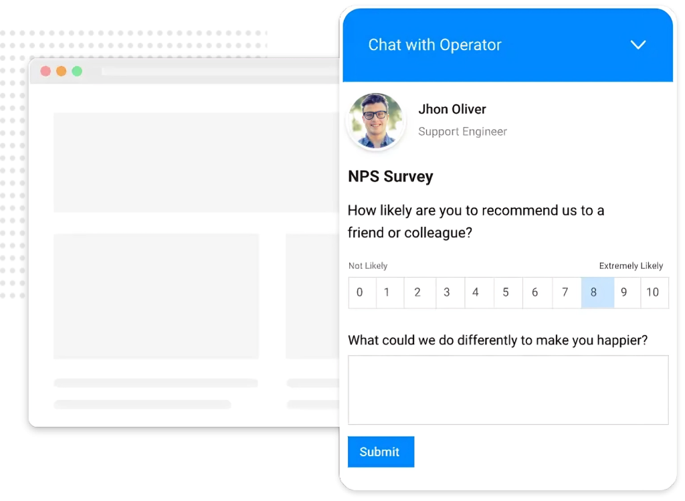Select score 0 on the NPS scale
The image size is (685, 501).
tap(361, 292)
